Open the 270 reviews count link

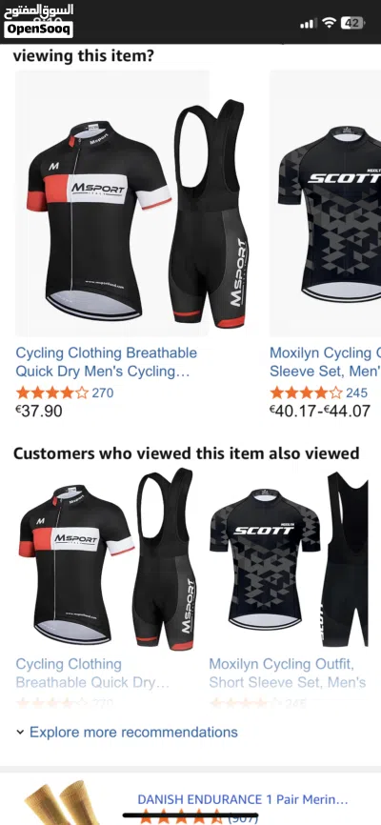pyautogui.click(x=103, y=392)
